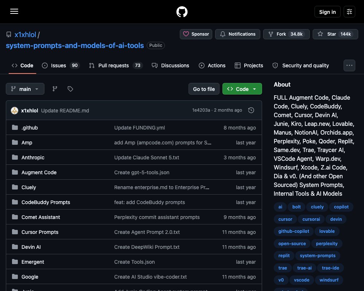Open commit 'Create gpt-5-tools.json'
The image size is (364, 291).
click(x=142, y=172)
